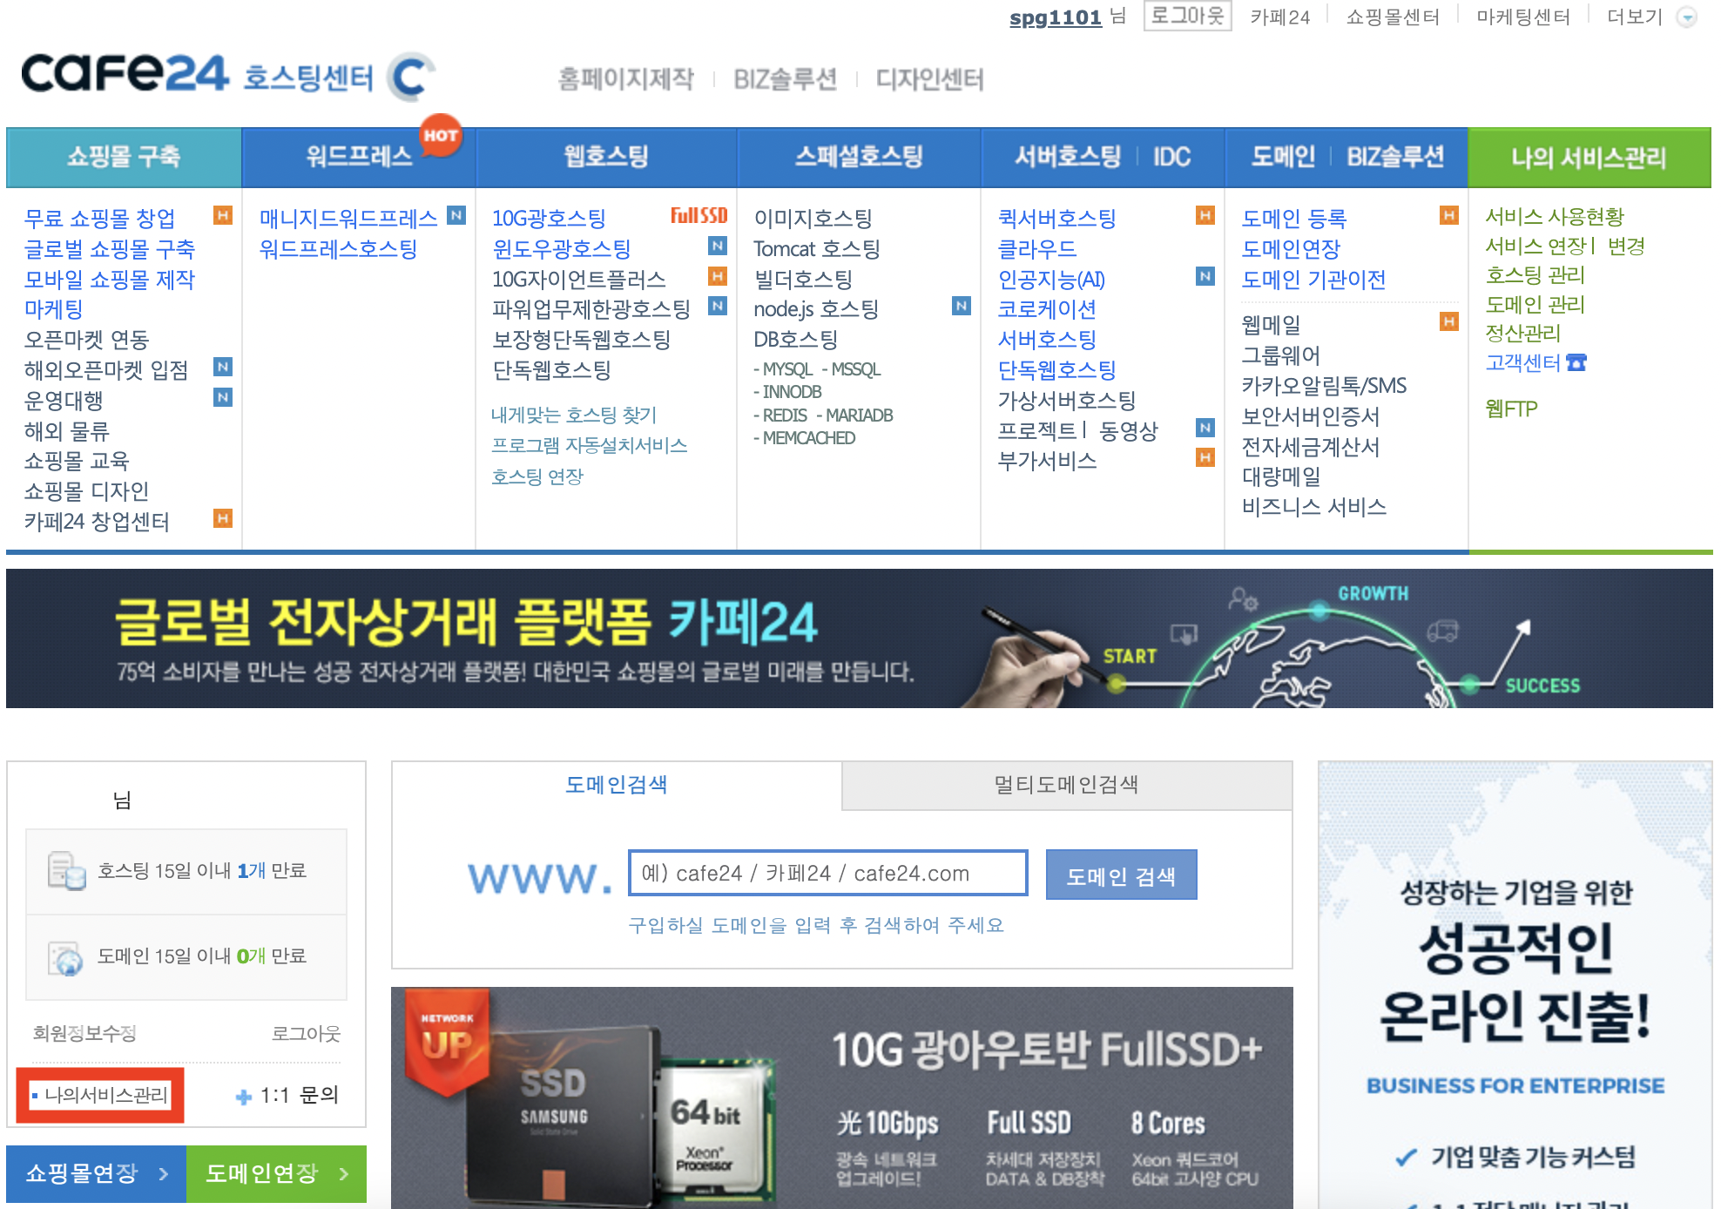Open the 회원정보수정 link
The image size is (1721, 1209).
84,1033
